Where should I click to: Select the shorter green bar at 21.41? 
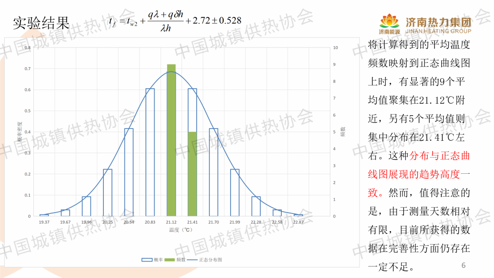click(x=192, y=174)
